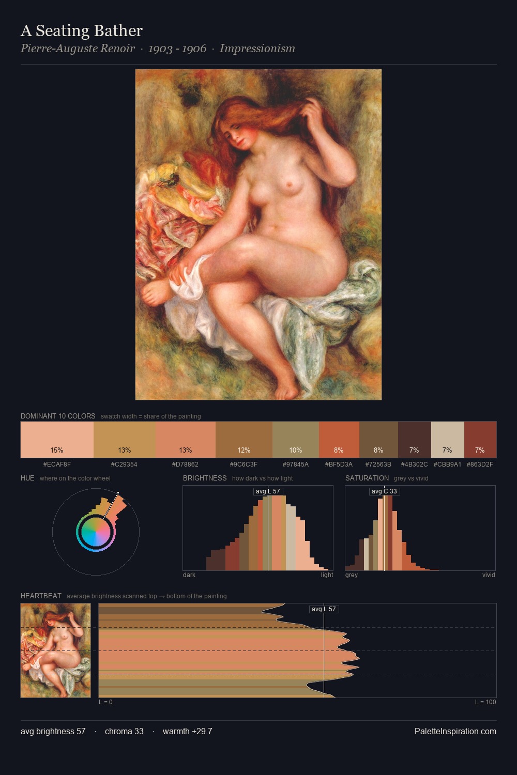
Task: Click the 'HUE' section heading
Action: click(27, 478)
